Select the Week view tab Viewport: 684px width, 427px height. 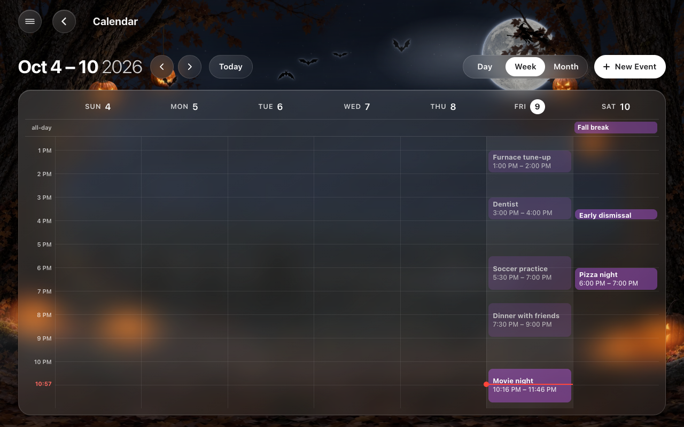coord(525,67)
